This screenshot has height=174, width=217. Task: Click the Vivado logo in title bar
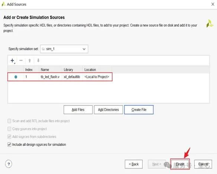tap(3, 4)
